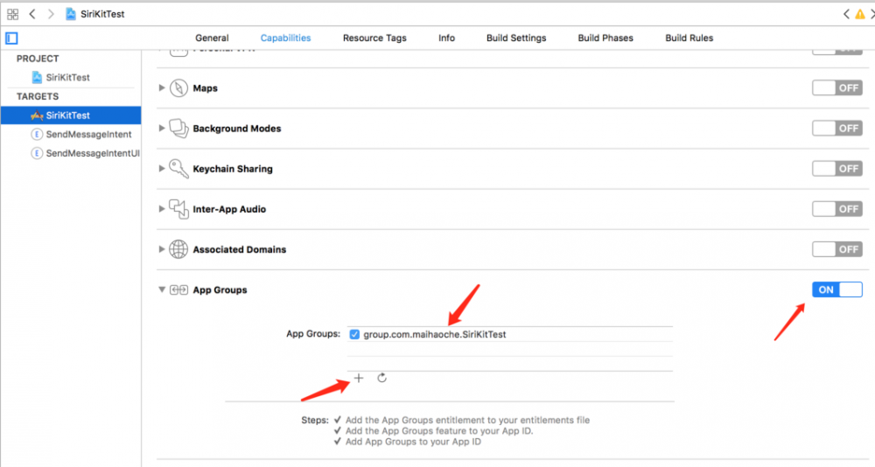The image size is (875, 467).
Task: Click the Associated Domains globe icon
Action: point(178,249)
